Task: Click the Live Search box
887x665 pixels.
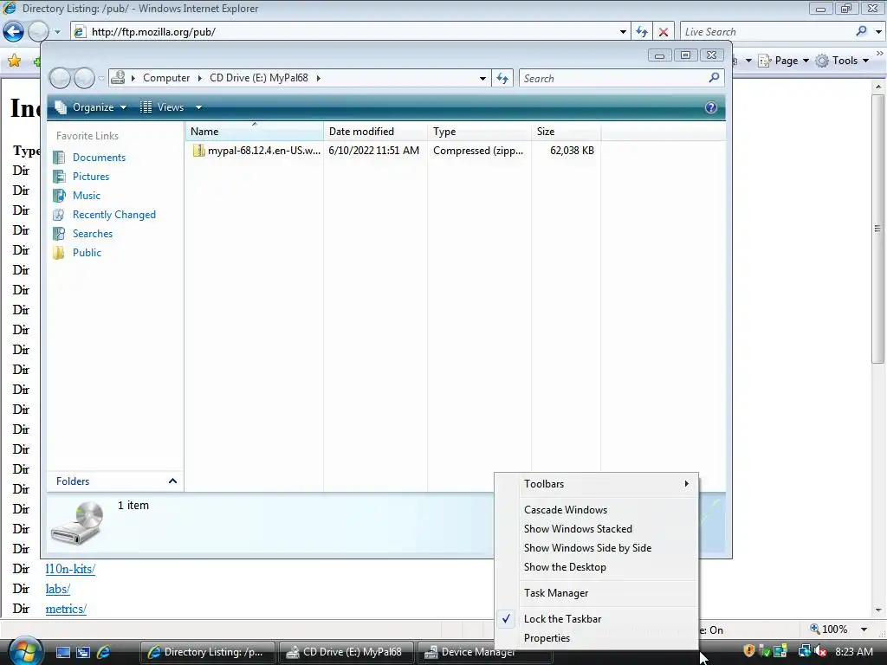Action: (x=767, y=32)
